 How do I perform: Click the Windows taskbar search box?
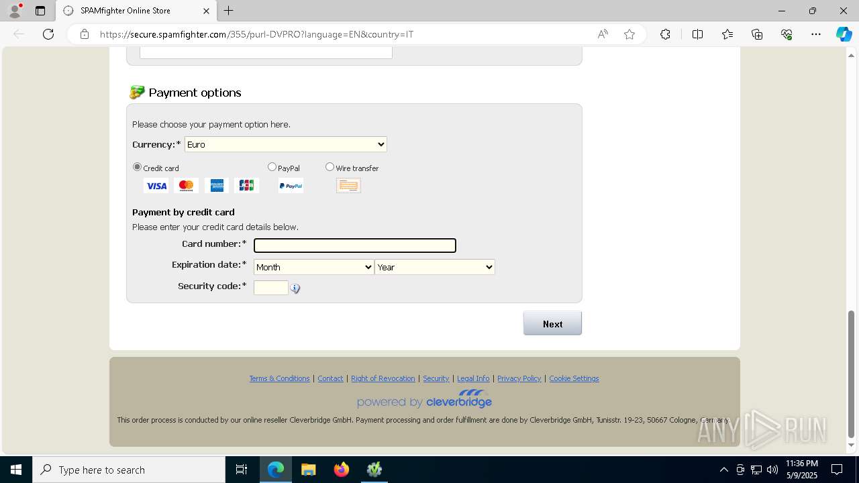(x=129, y=470)
